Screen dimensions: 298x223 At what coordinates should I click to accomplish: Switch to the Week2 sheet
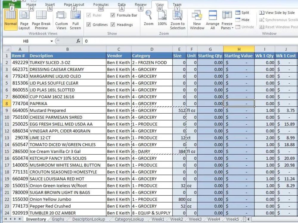point(176,219)
